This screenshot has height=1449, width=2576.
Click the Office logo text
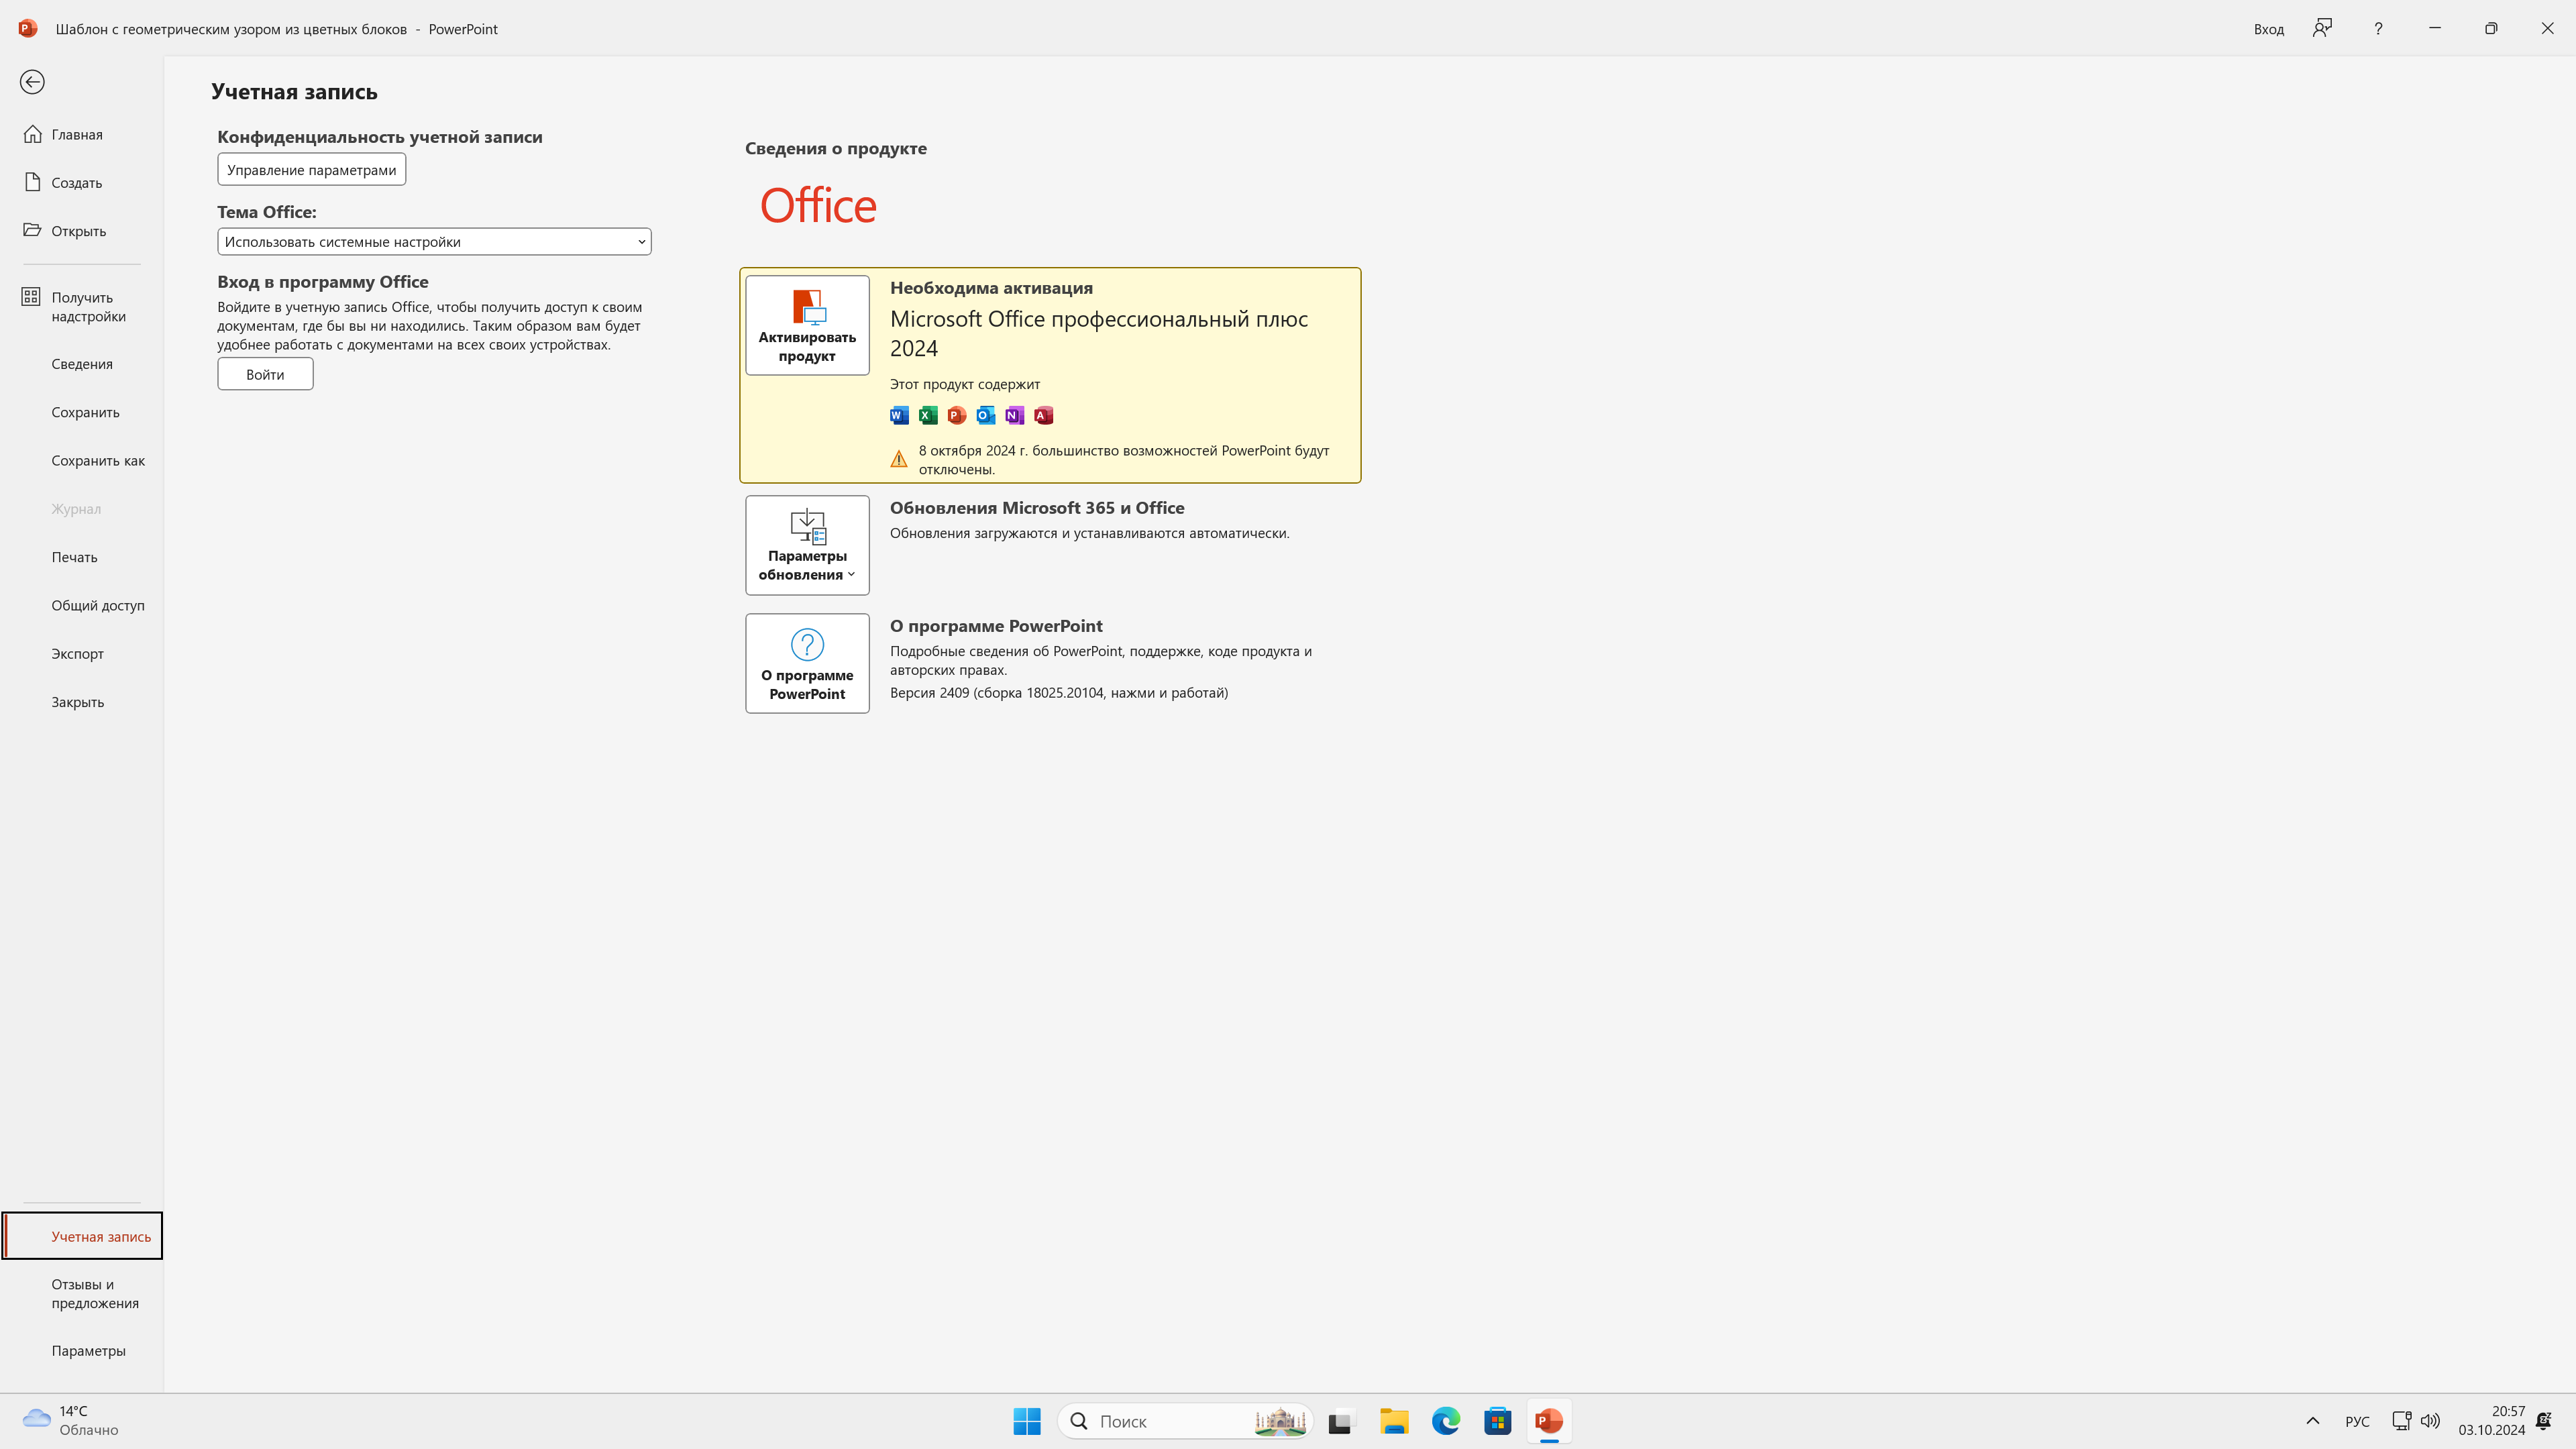tap(818, 205)
